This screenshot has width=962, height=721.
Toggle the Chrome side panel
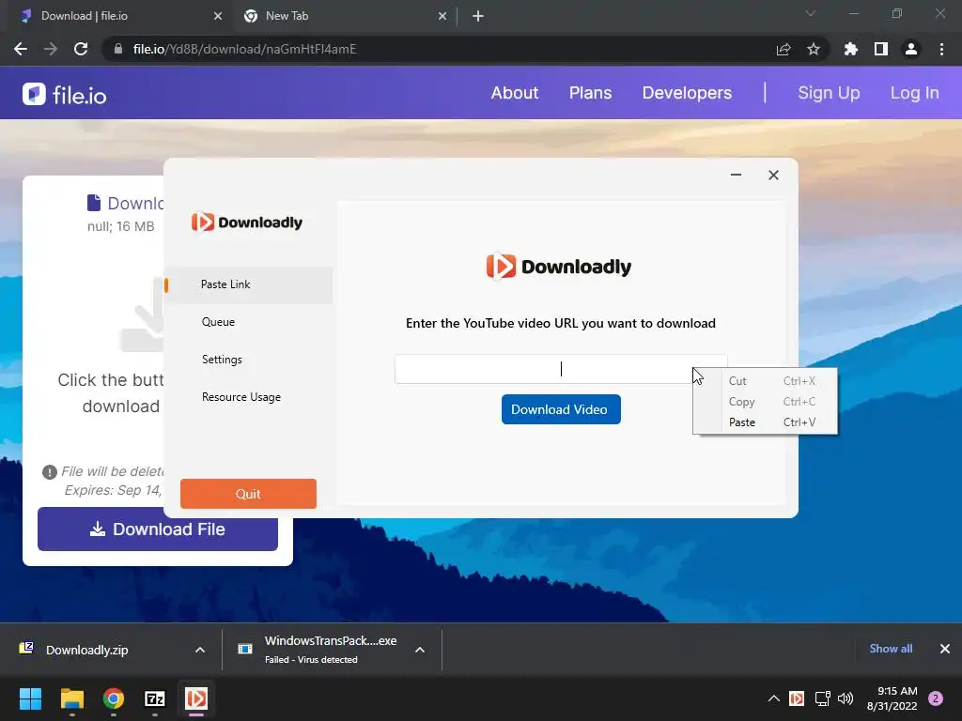point(881,49)
